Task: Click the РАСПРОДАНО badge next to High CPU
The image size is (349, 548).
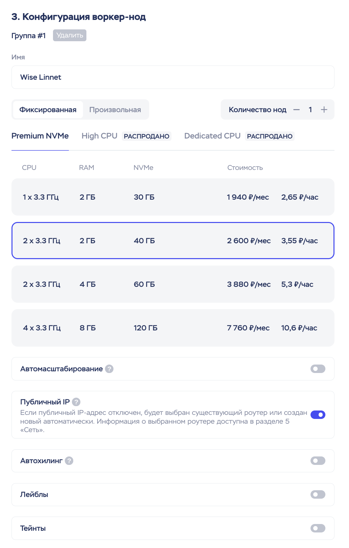Action: tap(146, 136)
